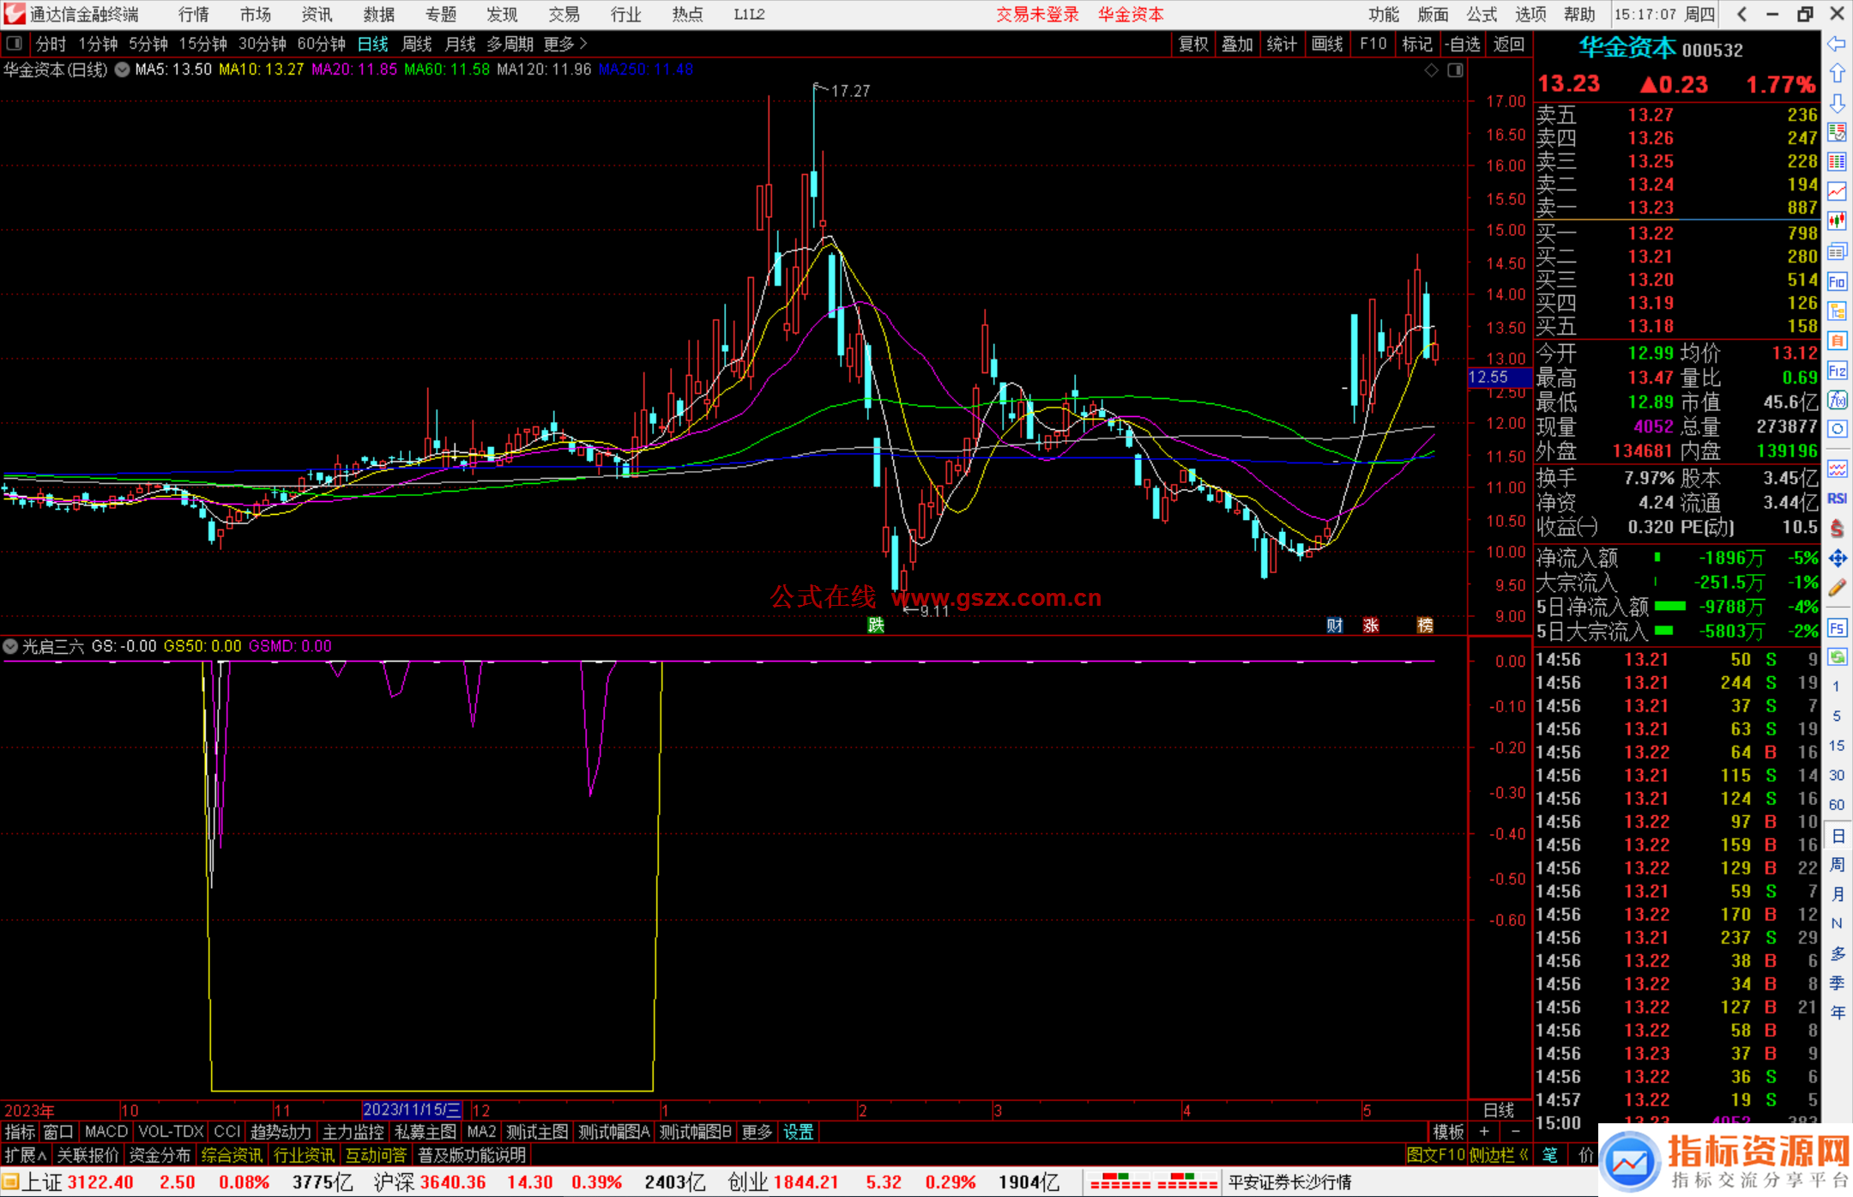Image resolution: width=1853 pixels, height=1197 pixels.
Task: Select yearly 年 period in right sidebar
Action: coord(1837,1013)
